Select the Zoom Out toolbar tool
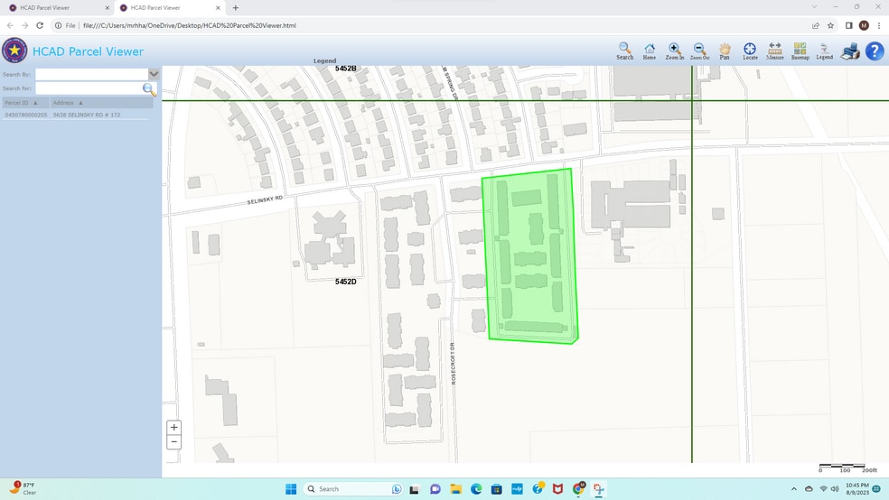The height and width of the screenshot is (500, 889). pos(699,50)
